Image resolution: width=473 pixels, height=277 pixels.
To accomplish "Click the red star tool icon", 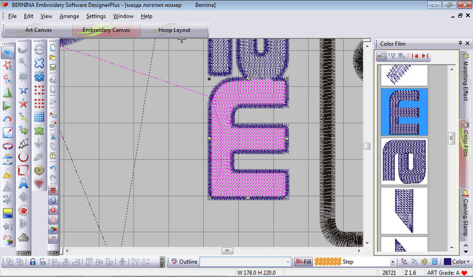I will tap(24, 104).
